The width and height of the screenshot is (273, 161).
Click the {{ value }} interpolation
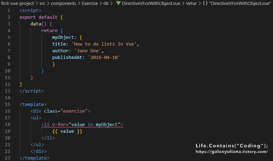click(67, 131)
